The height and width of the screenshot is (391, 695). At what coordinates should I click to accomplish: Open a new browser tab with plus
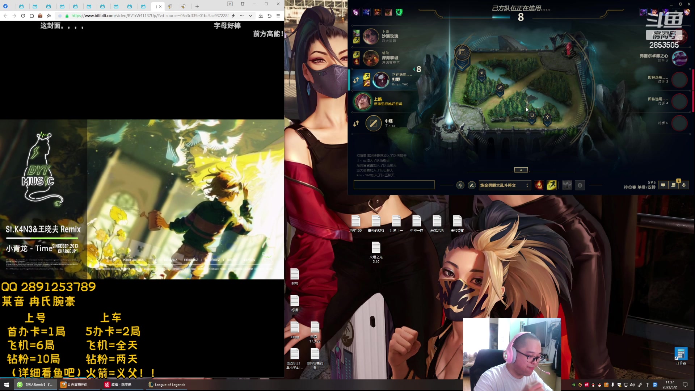(197, 6)
